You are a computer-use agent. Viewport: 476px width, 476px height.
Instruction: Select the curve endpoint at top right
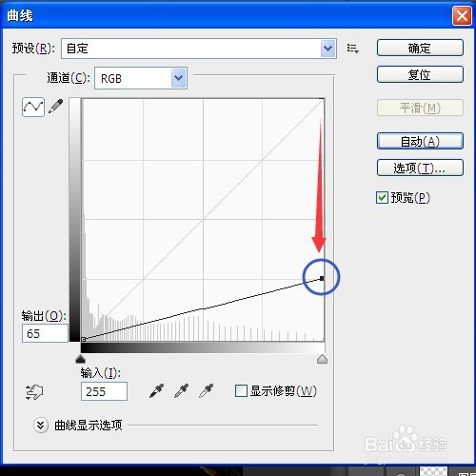click(x=322, y=278)
